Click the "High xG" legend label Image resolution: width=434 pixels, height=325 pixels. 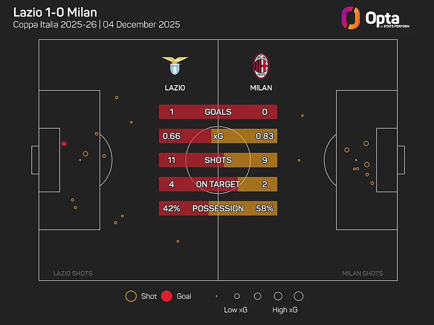285,310
